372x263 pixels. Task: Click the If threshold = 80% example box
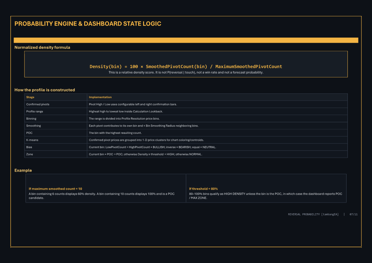point(266,188)
